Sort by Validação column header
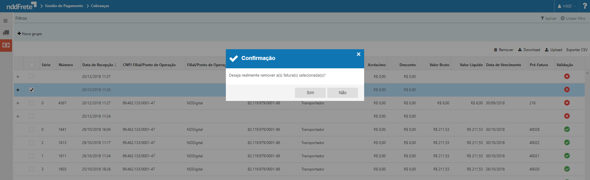The width and height of the screenshot is (590, 180). [x=564, y=65]
